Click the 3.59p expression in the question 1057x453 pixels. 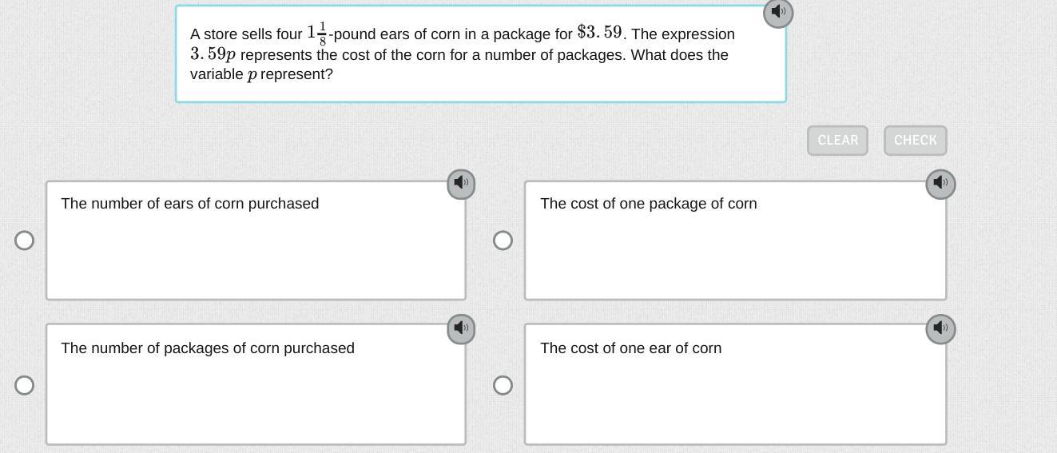pos(213,55)
